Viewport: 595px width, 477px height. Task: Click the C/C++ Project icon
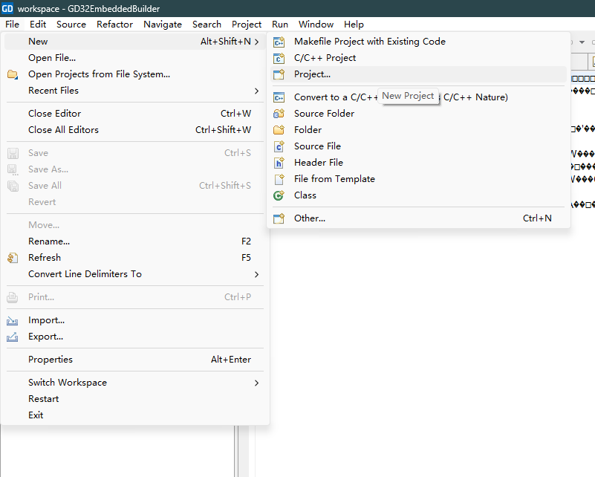tap(279, 58)
